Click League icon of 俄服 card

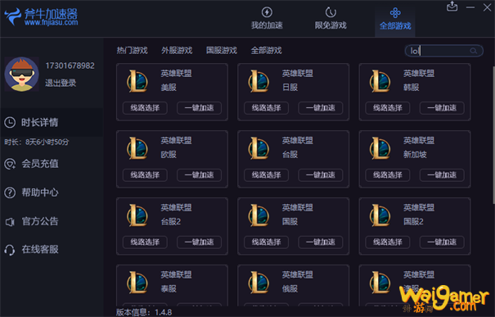pos(259,283)
